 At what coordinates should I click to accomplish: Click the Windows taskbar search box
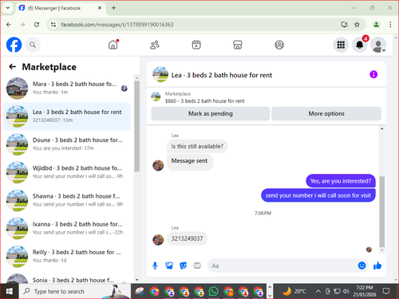tap(74, 291)
